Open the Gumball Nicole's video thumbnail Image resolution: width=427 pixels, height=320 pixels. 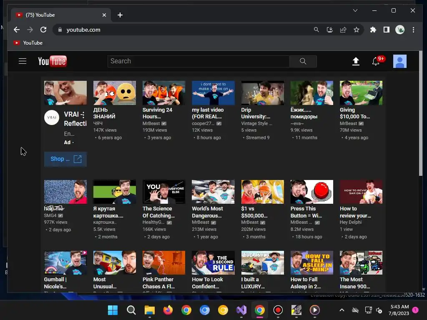click(x=65, y=262)
